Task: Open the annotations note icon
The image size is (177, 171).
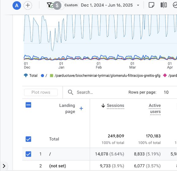Action: [151, 5]
